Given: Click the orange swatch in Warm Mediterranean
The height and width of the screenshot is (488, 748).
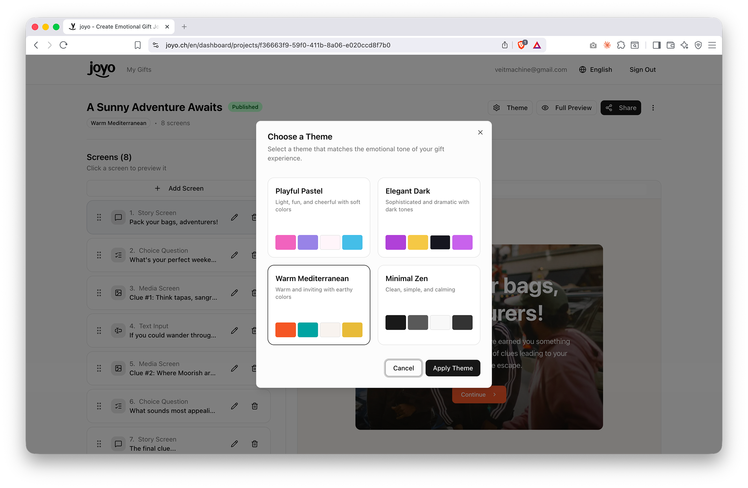Looking at the screenshot, I should pos(285,330).
